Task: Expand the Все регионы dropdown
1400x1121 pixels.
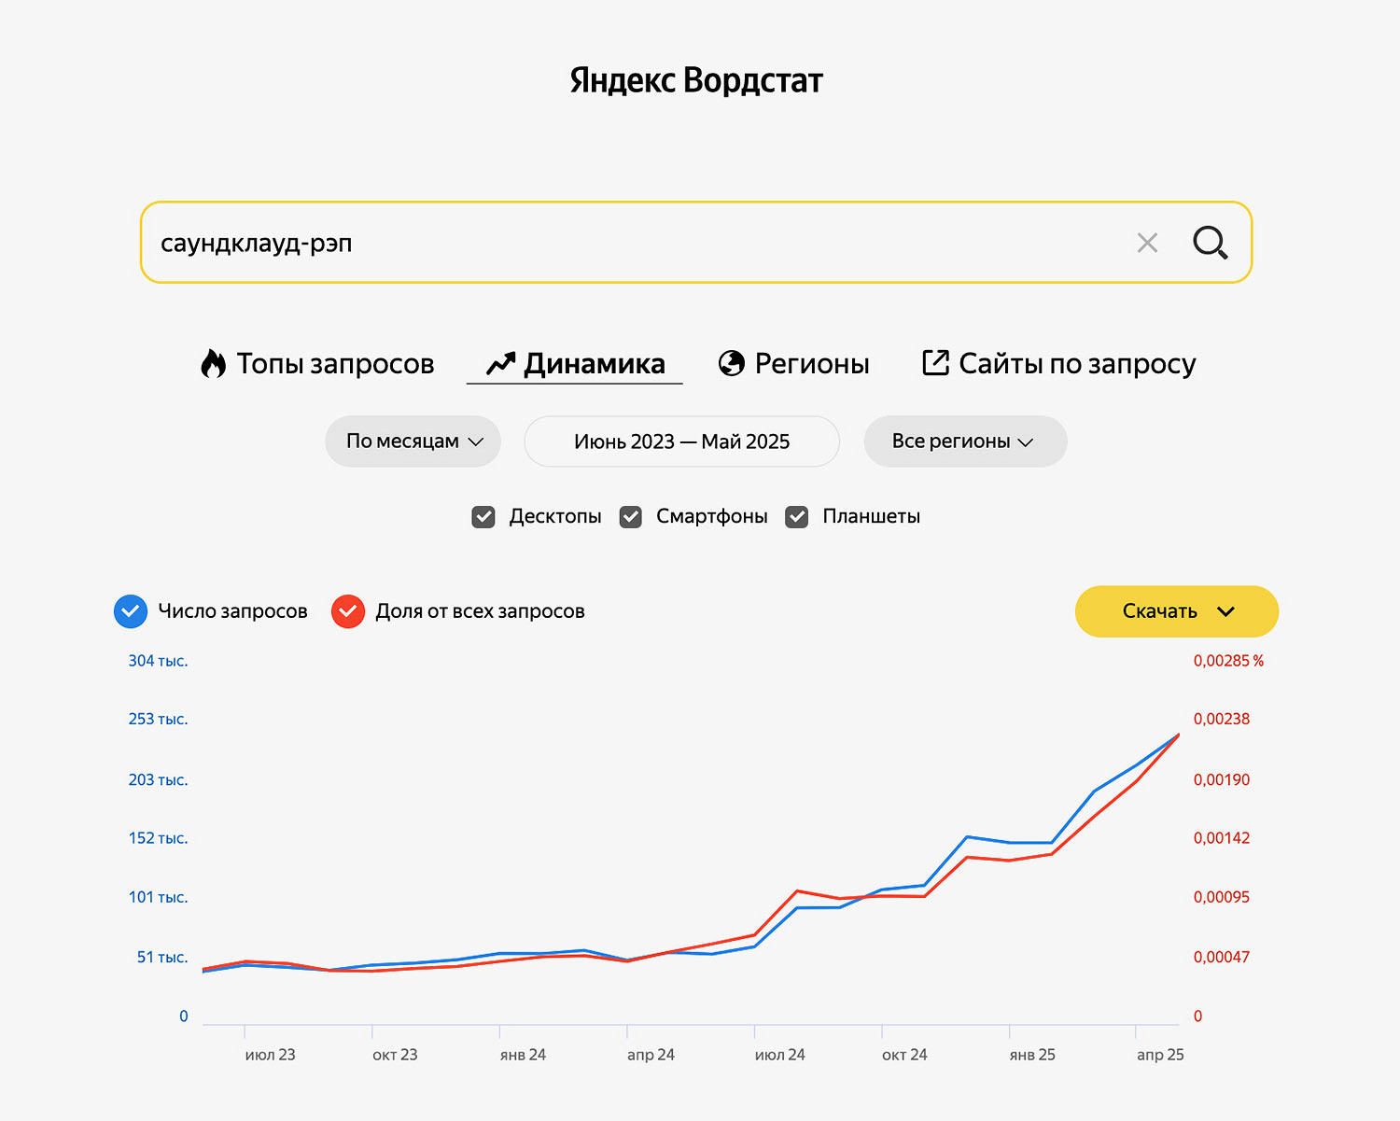Action: (965, 441)
